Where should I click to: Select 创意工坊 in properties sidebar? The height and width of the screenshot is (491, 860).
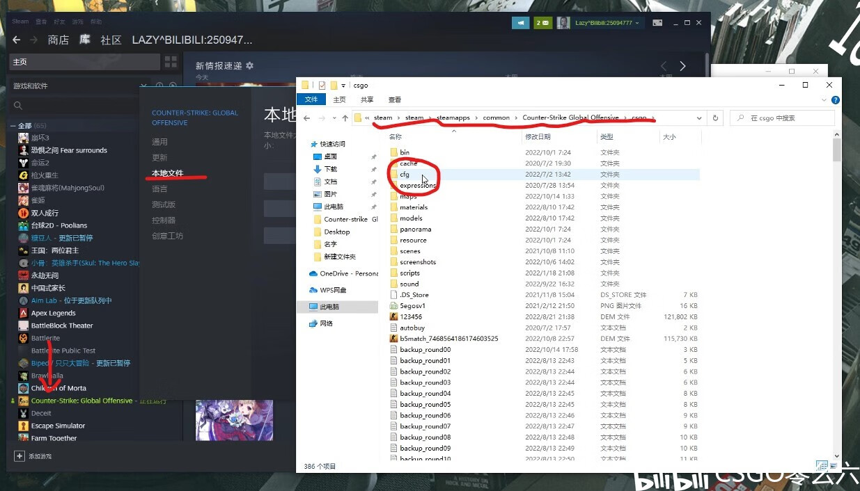pos(168,236)
